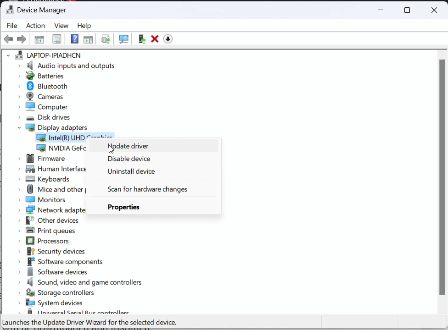Click the Forward arrow toolbar icon

22,39
